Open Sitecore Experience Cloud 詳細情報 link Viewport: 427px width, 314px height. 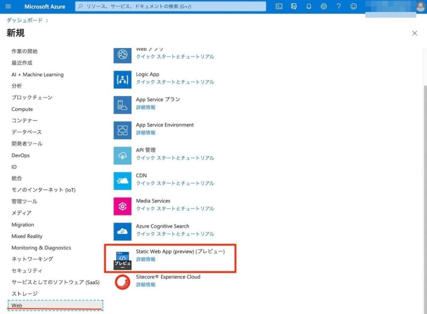146,284
